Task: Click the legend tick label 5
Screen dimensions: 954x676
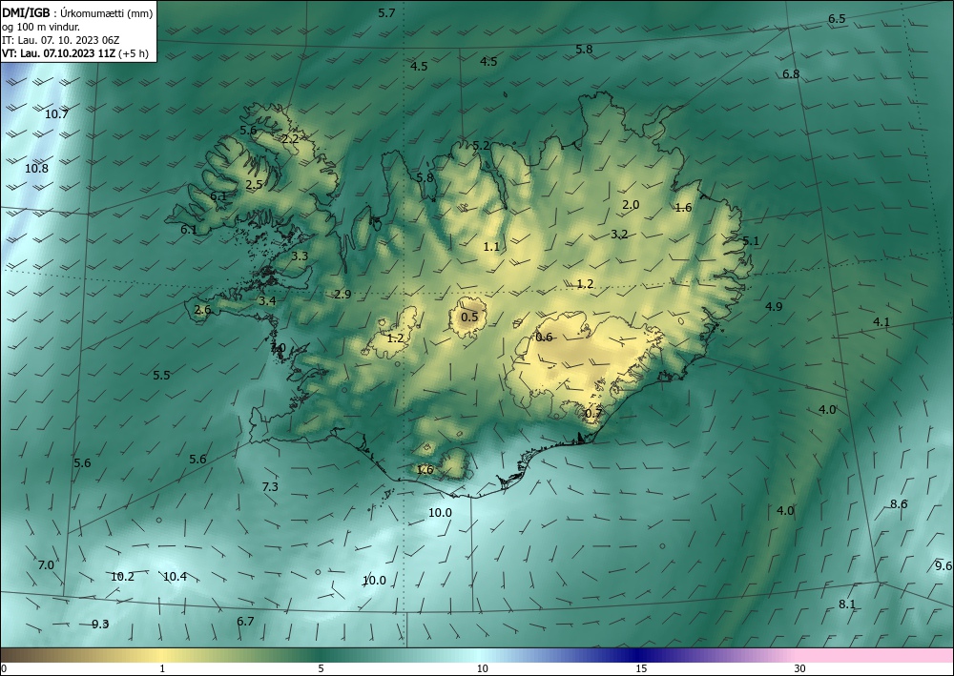Action: point(321,669)
